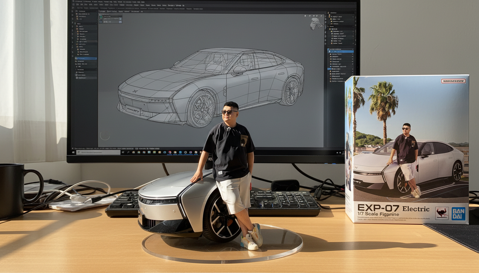479x273 pixels.
Task: Click the slider field in the floating viewport panel
Action: pyautogui.click(x=111, y=19)
